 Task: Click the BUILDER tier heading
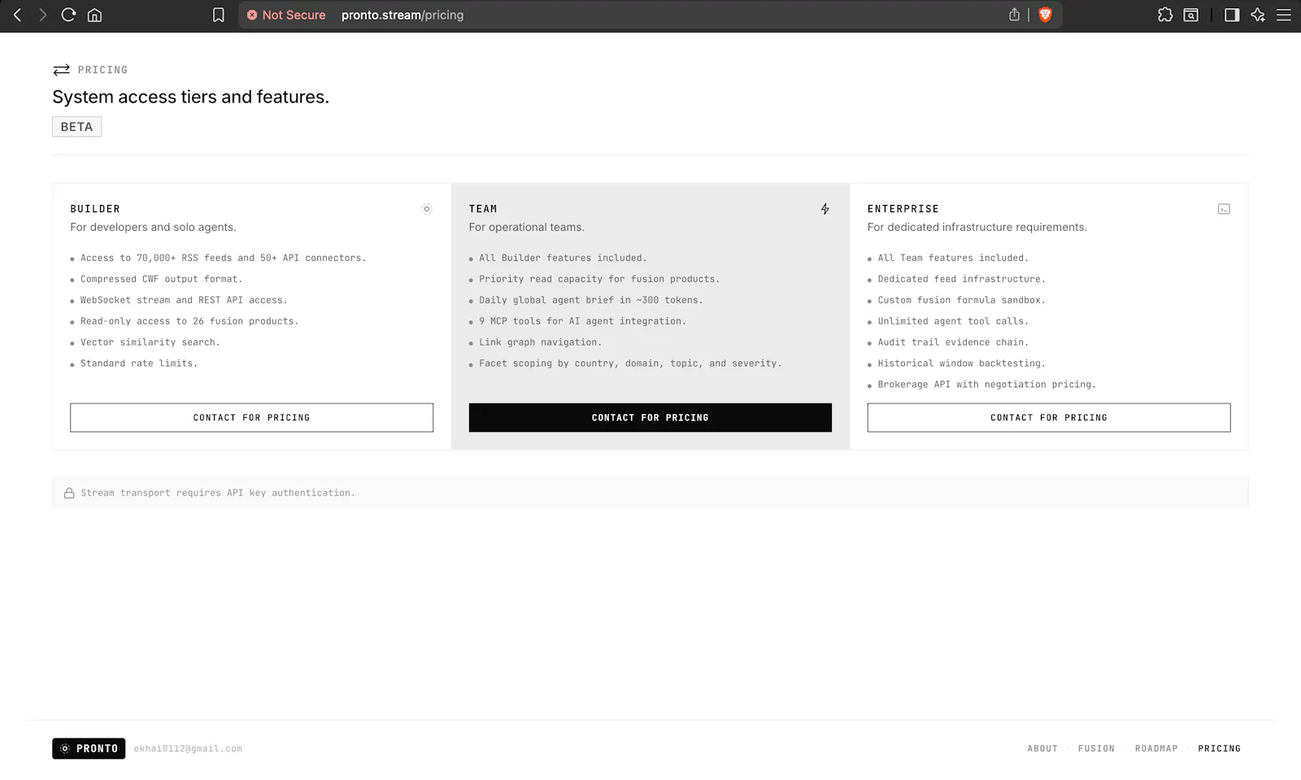click(x=95, y=209)
